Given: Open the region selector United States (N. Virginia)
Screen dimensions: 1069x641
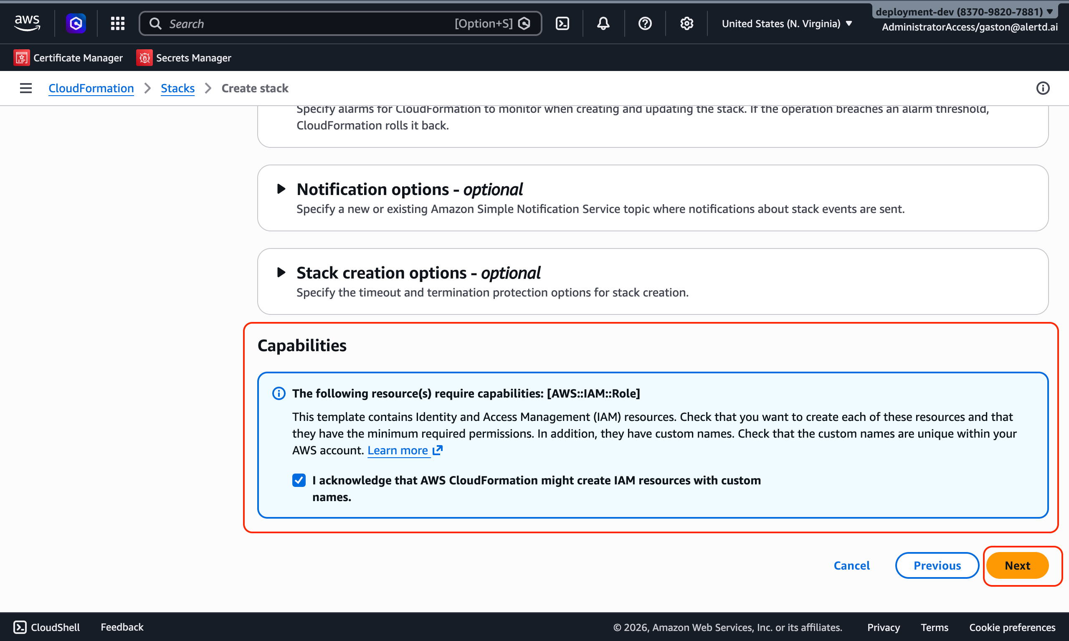Looking at the screenshot, I should pos(787,23).
